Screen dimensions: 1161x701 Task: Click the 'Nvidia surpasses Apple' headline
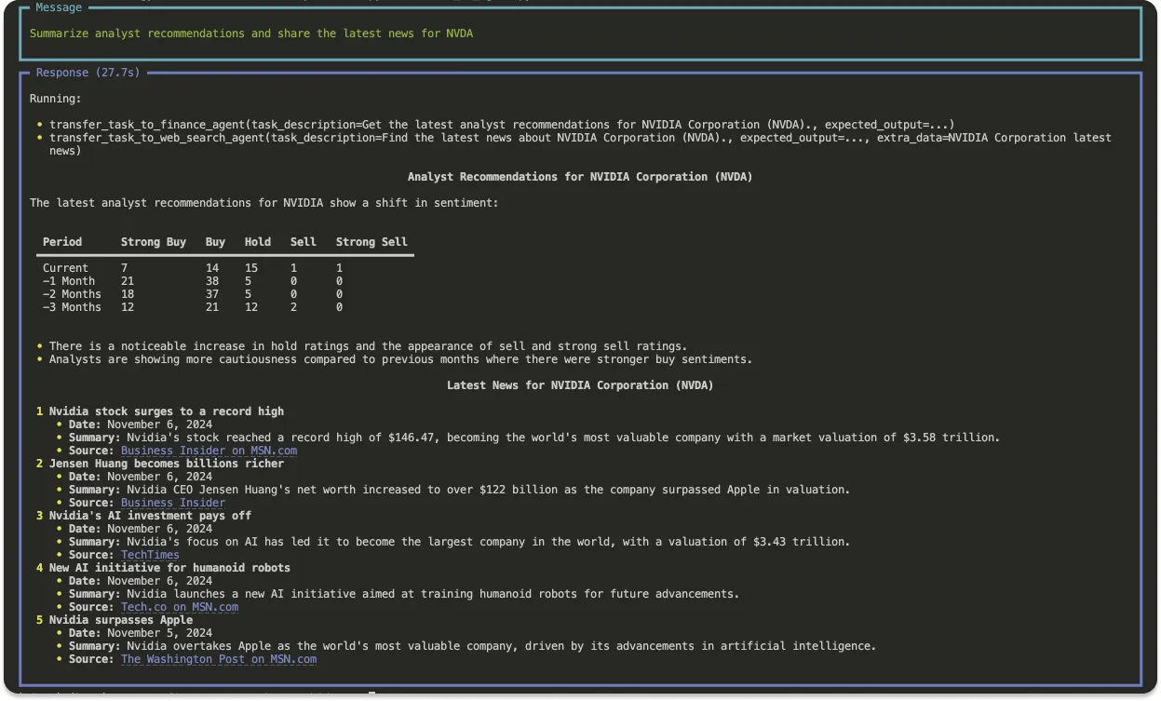click(121, 620)
